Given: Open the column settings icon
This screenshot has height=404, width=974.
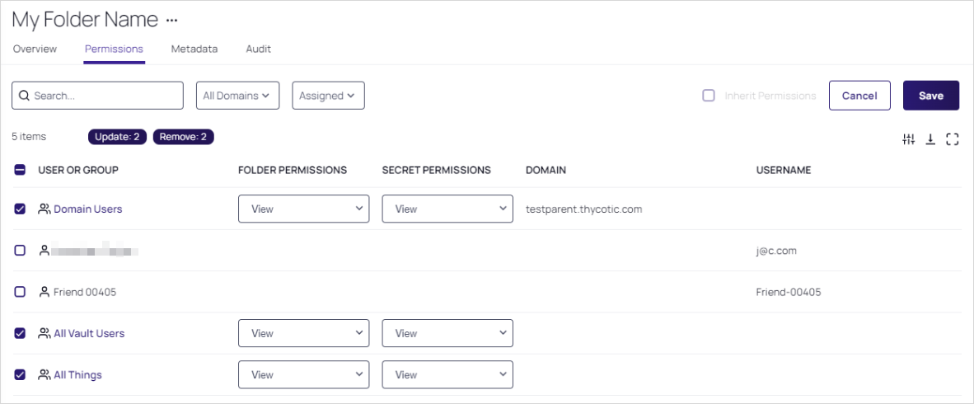Looking at the screenshot, I should click(x=909, y=139).
